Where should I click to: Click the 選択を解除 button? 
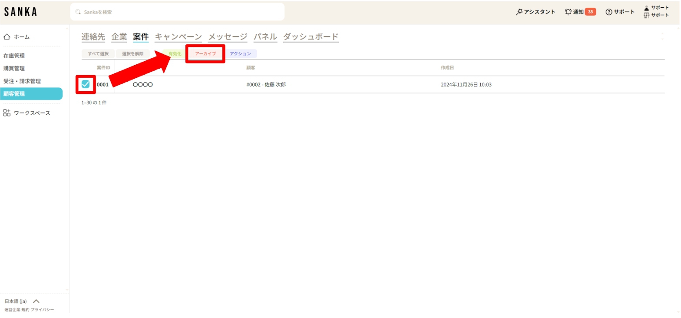133,53
